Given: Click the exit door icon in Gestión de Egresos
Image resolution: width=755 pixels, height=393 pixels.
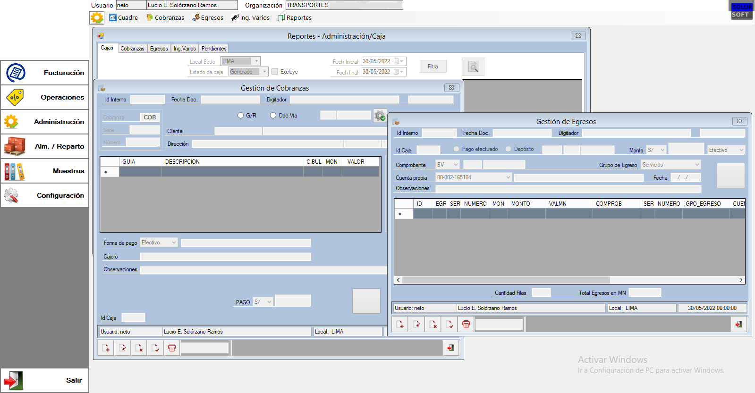Looking at the screenshot, I should coord(738,324).
